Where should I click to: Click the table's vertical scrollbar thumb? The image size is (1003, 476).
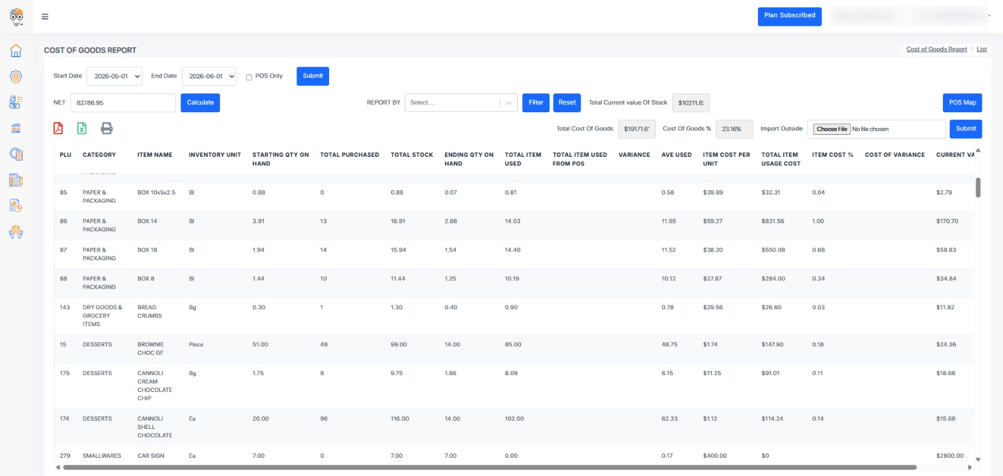click(x=978, y=187)
